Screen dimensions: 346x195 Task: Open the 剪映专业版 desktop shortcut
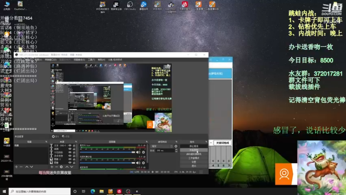pyautogui.click(x=116, y=6)
